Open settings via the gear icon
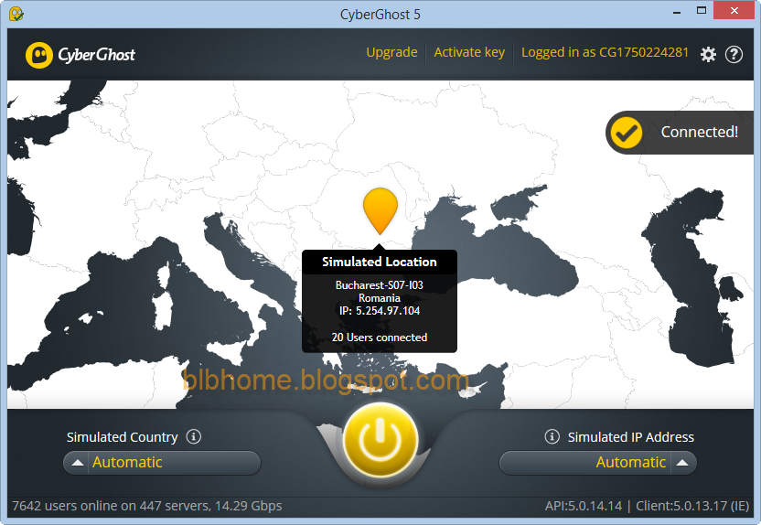761x525 pixels. tap(708, 54)
